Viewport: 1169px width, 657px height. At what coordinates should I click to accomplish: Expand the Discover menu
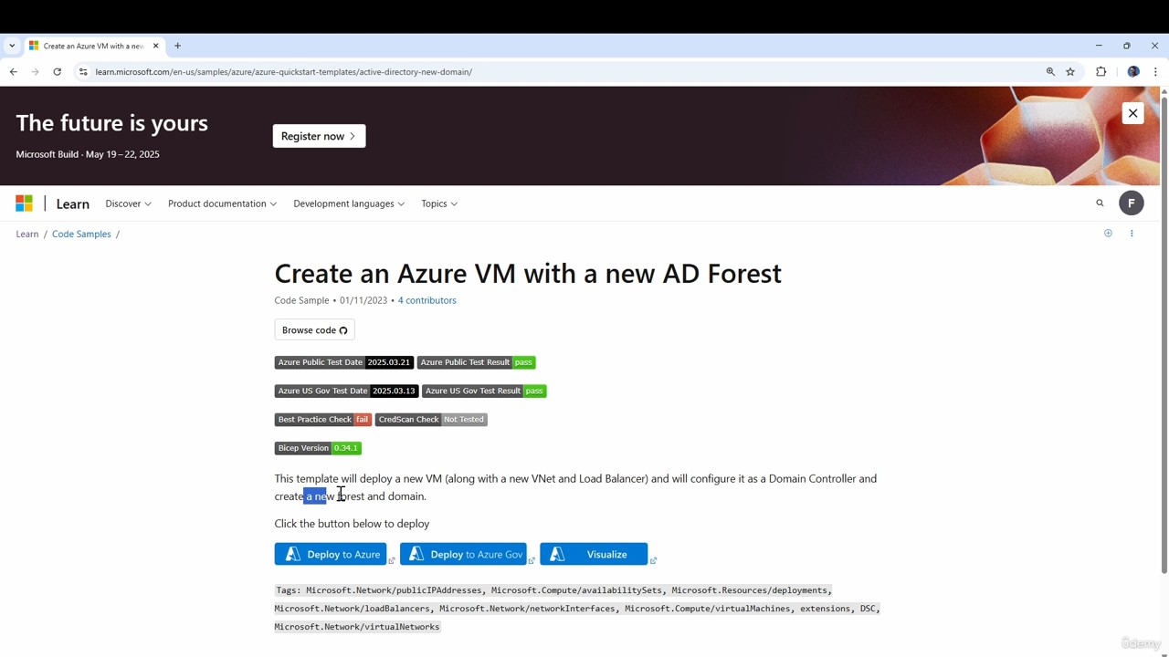pos(128,203)
